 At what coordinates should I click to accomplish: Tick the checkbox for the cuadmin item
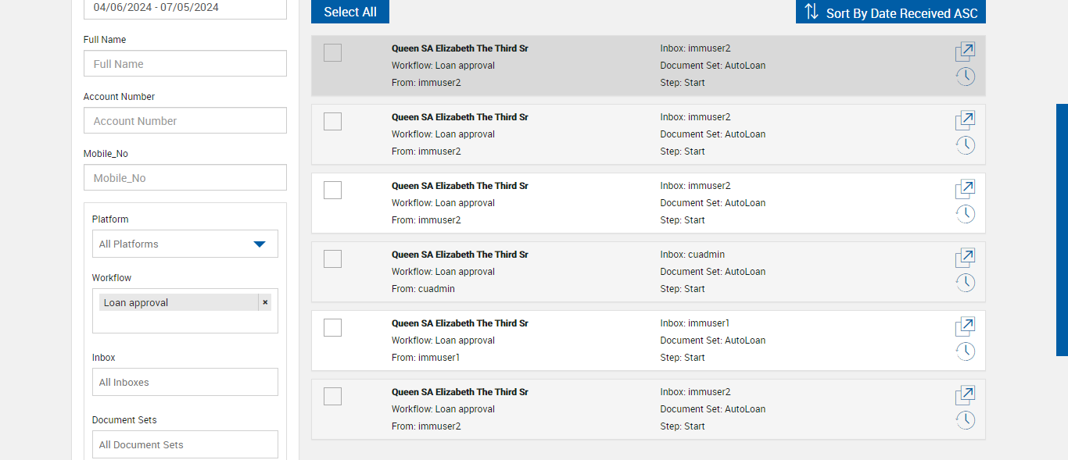pyautogui.click(x=332, y=259)
